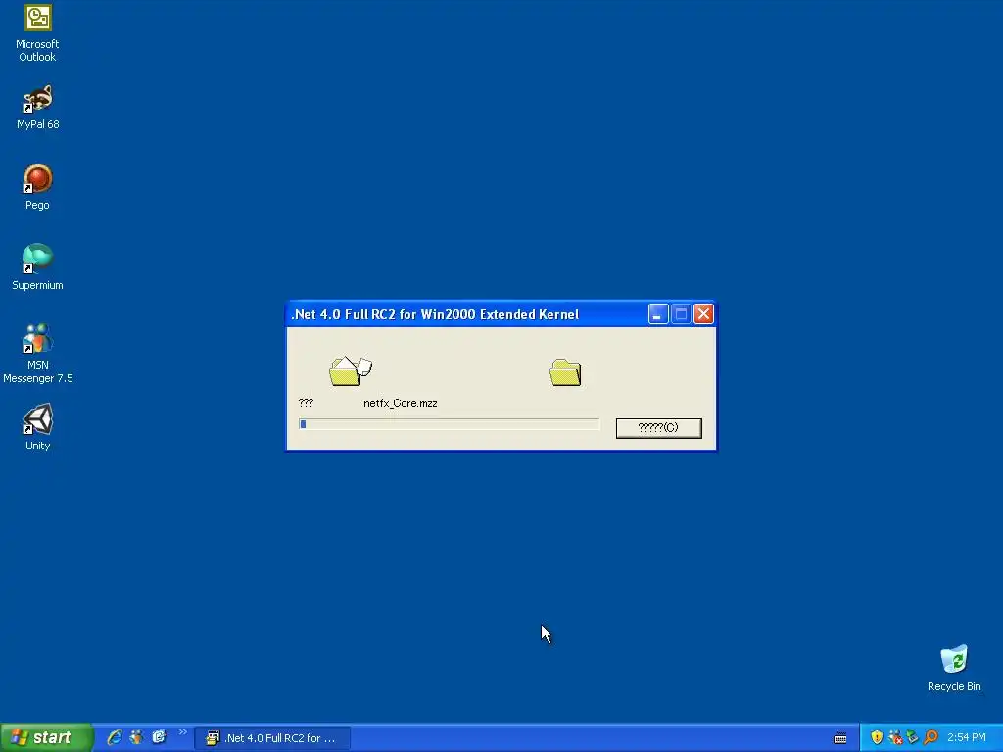Click the open source folder icon in installer
1003x752 pixels.
[x=350, y=371]
